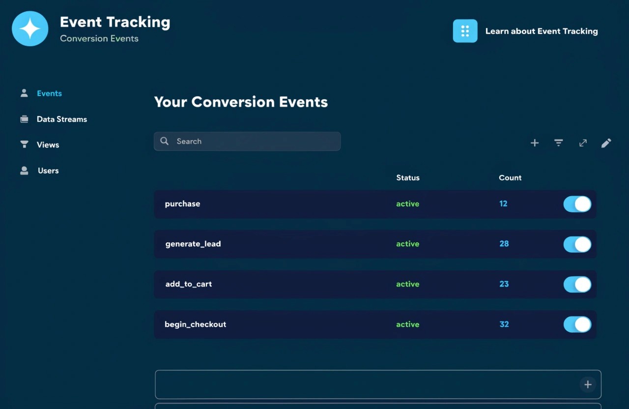This screenshot has width=629, height=409.
Task: Select the purchase event name
Action: point(182,204)
